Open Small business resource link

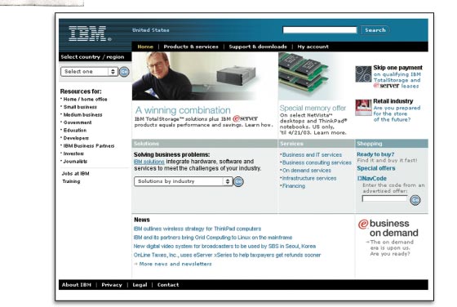click(x=80, y=107)
